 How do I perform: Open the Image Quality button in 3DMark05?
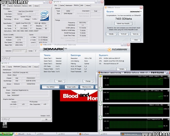click(72, 87)
